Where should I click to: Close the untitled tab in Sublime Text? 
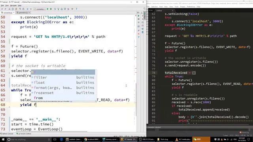[172, 11]
